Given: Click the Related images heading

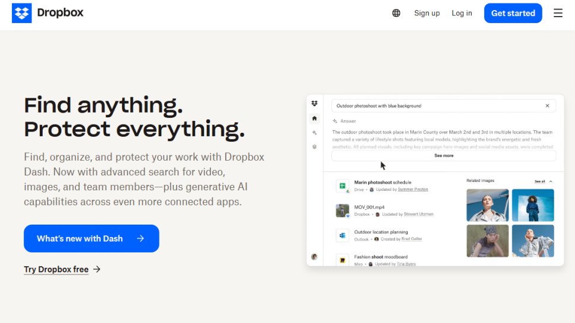Looking at the screenshot, I should click(480, 181).
